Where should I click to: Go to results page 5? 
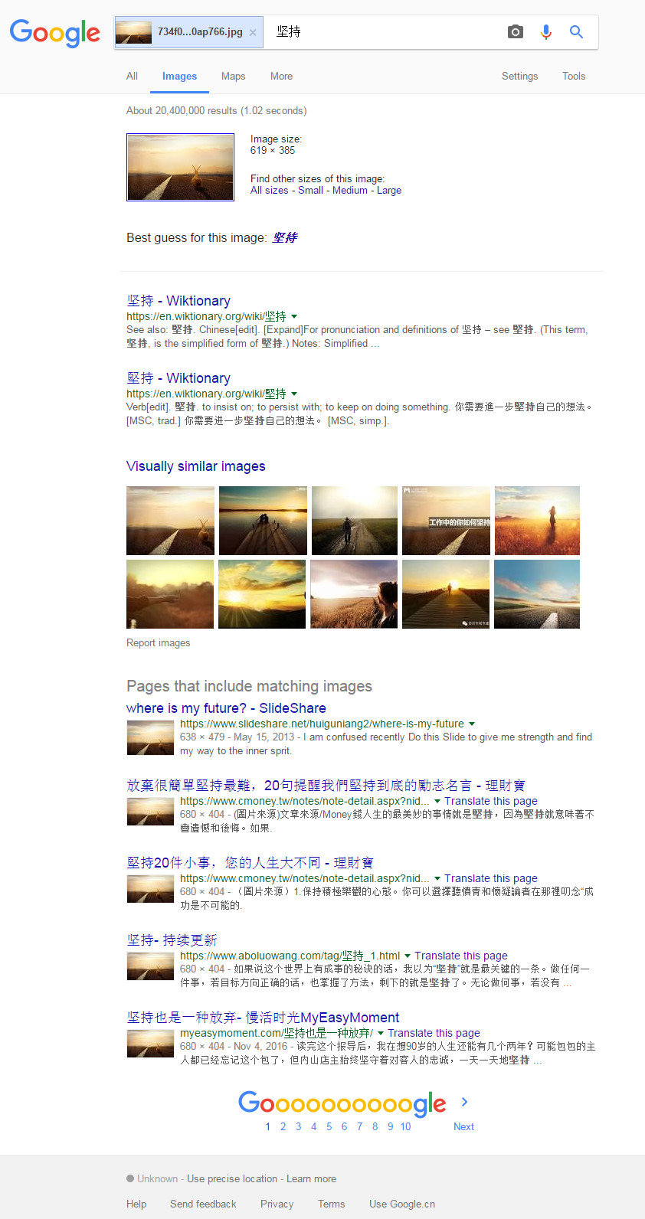tap(329, 1126)
